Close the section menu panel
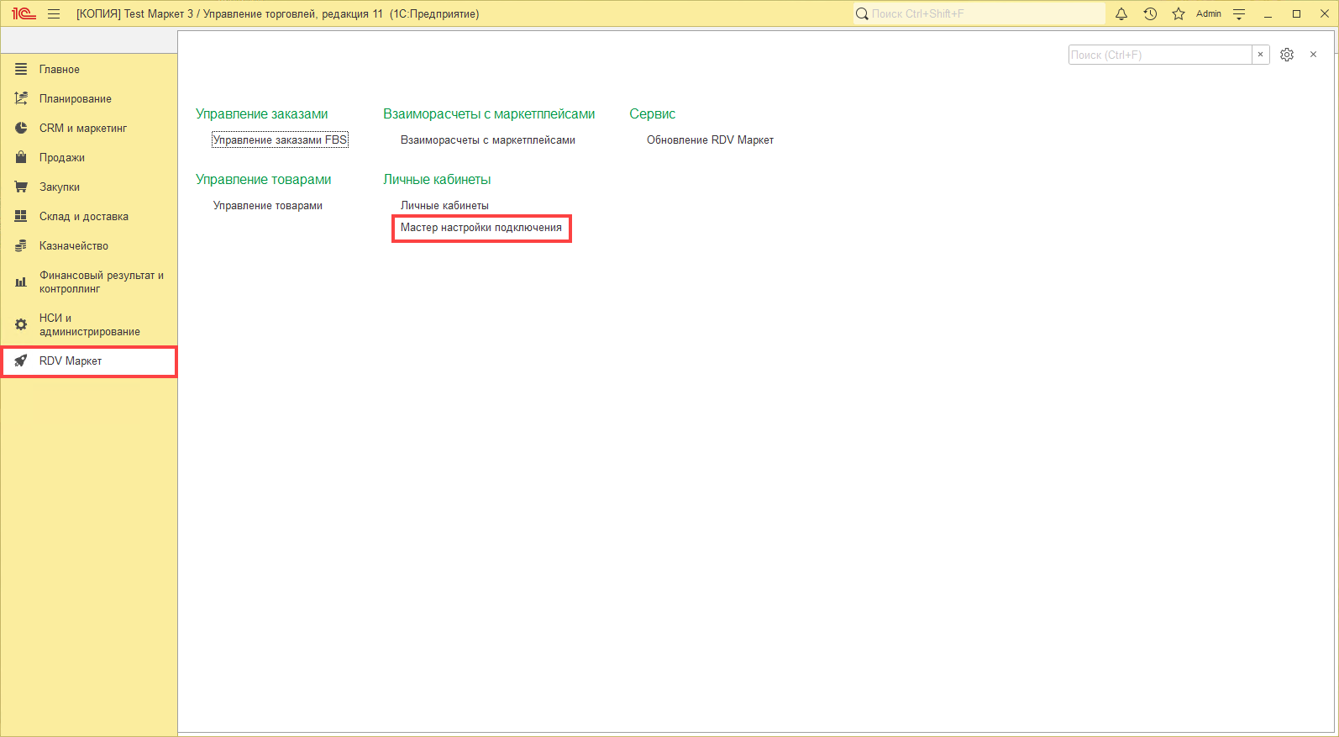1339x737 pixels. click(1314, 55)
